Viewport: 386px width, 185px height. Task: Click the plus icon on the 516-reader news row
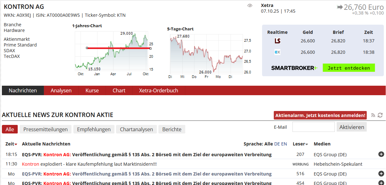click(381, 174)
